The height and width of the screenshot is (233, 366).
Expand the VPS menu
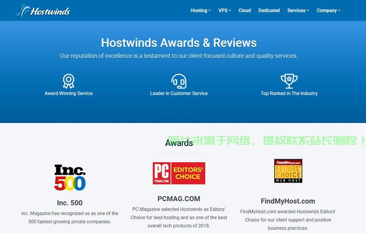pos(225,11)
